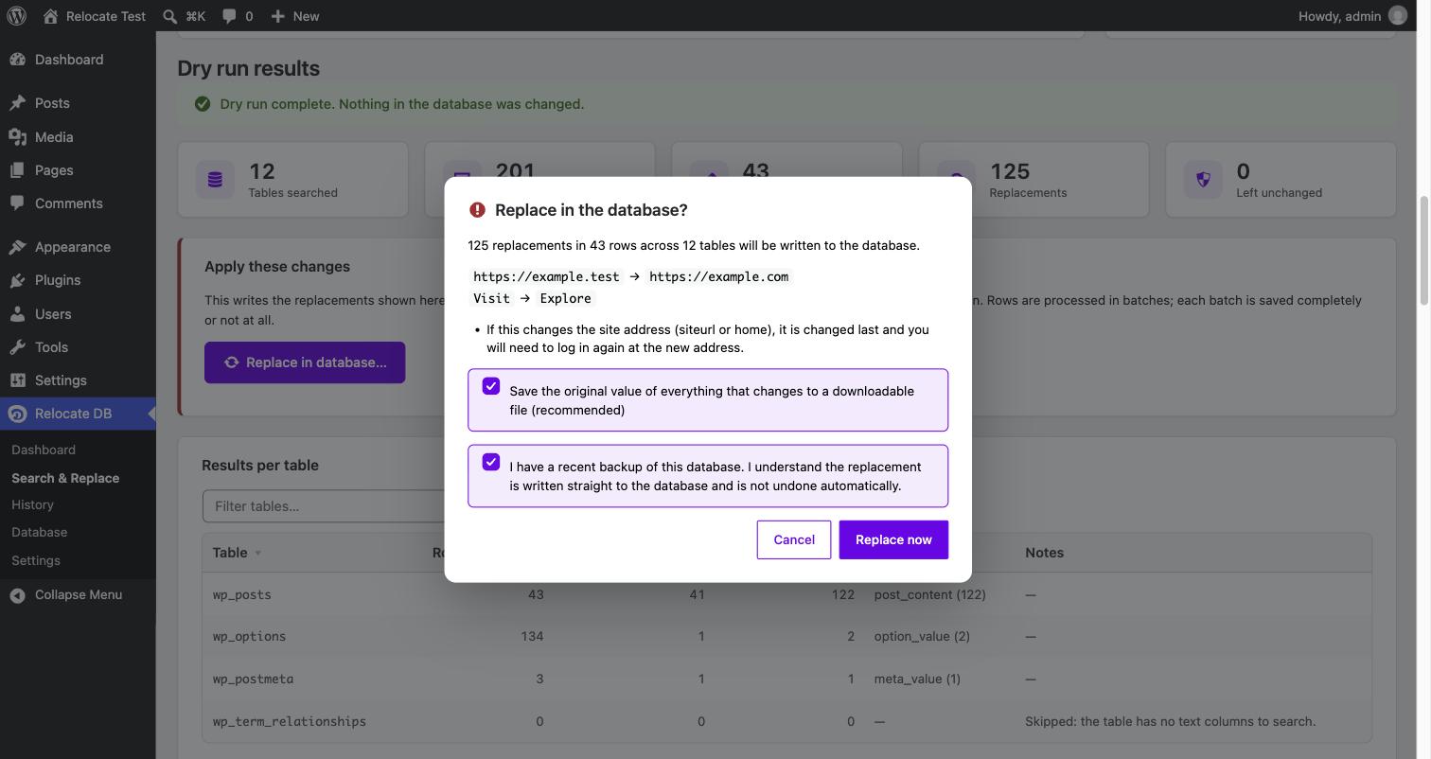The height and width of the screenshot is (759, 1431).
Task: Focus the Filter tables… input field
Action: click(324, 506)
